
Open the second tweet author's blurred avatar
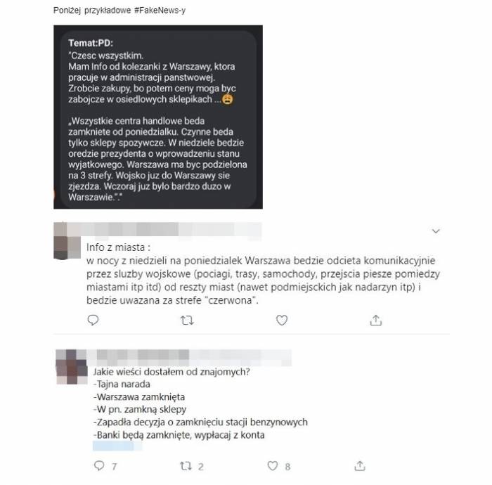coord(72,367)
